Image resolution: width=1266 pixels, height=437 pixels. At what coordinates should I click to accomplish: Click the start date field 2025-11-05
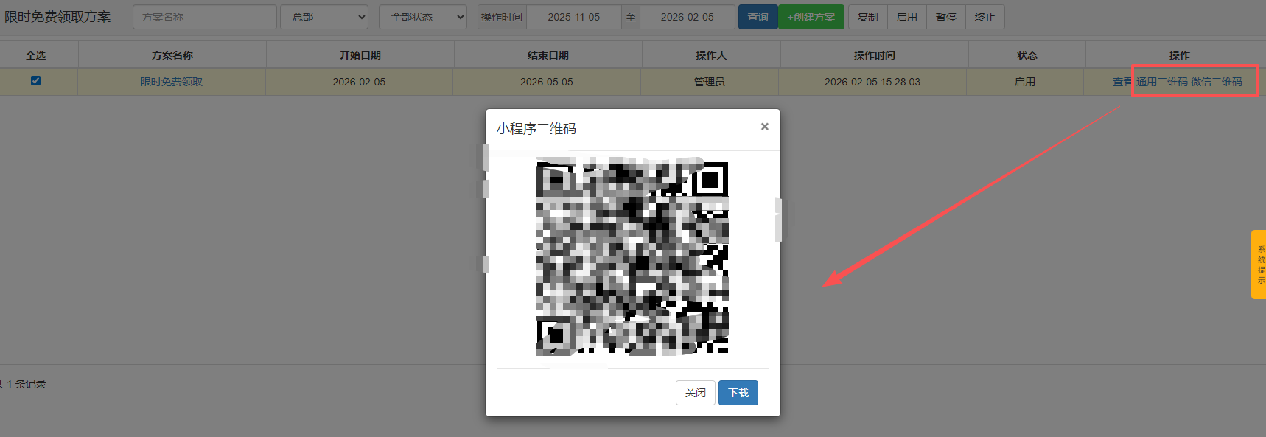click(574, 17)
